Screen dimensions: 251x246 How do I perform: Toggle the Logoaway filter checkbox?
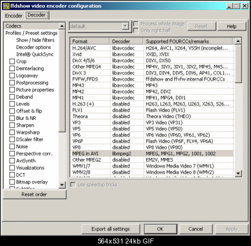[12, 76]
